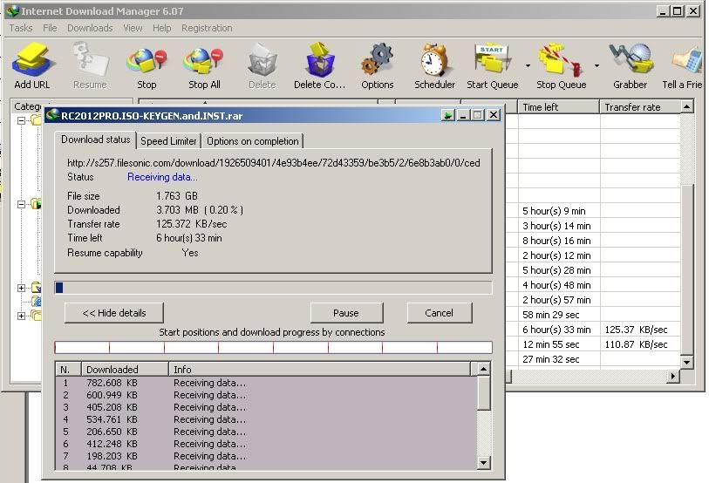
Task: Click the Time left column header
Action: pyautogui.click(x=558, y=107)
